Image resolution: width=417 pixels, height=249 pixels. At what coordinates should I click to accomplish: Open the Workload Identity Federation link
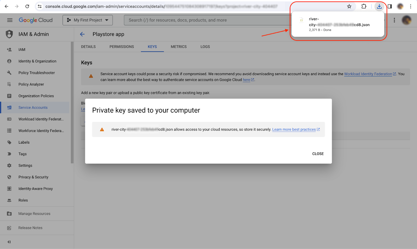pyautogui.click(x=368, y=74)
